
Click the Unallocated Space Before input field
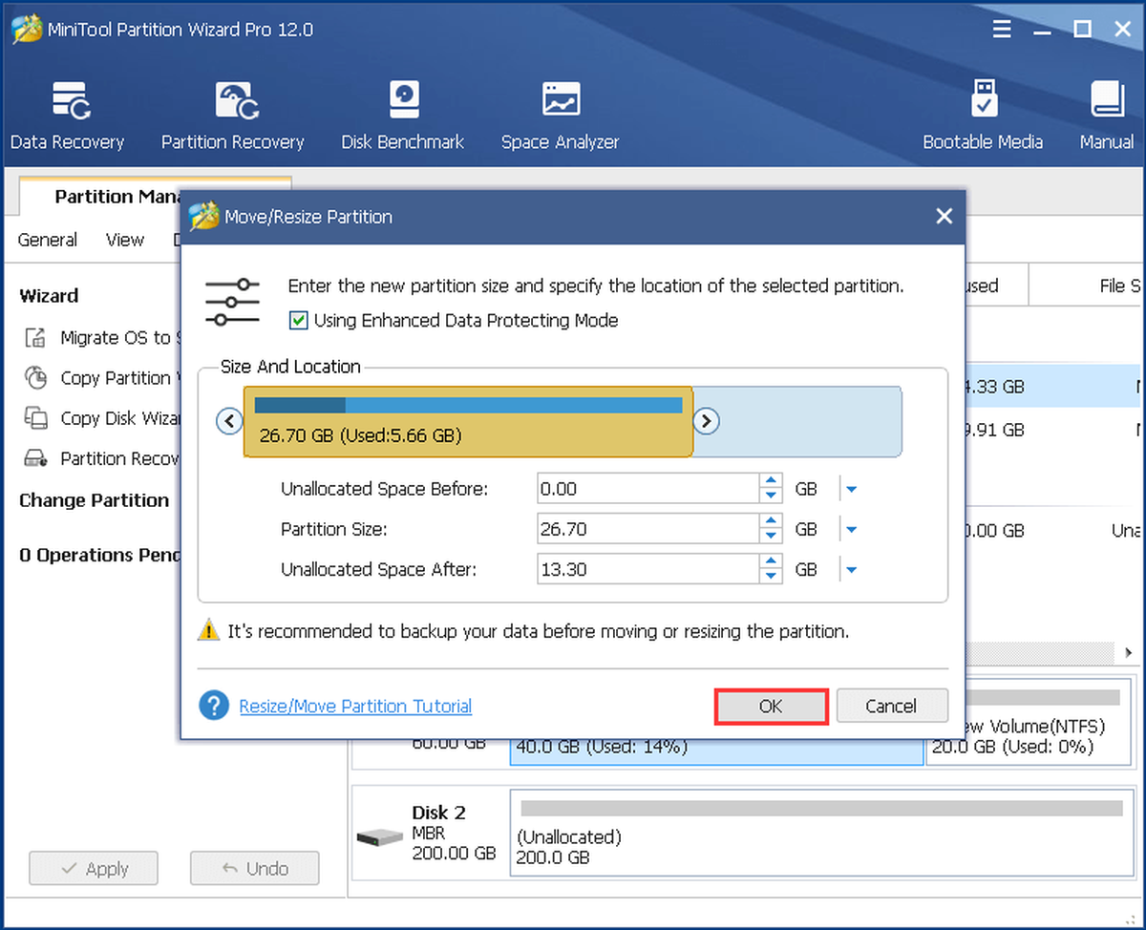[648, 489]
